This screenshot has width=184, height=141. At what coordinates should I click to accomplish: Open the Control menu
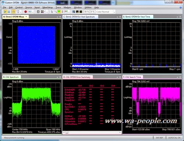tap(19, 7)
